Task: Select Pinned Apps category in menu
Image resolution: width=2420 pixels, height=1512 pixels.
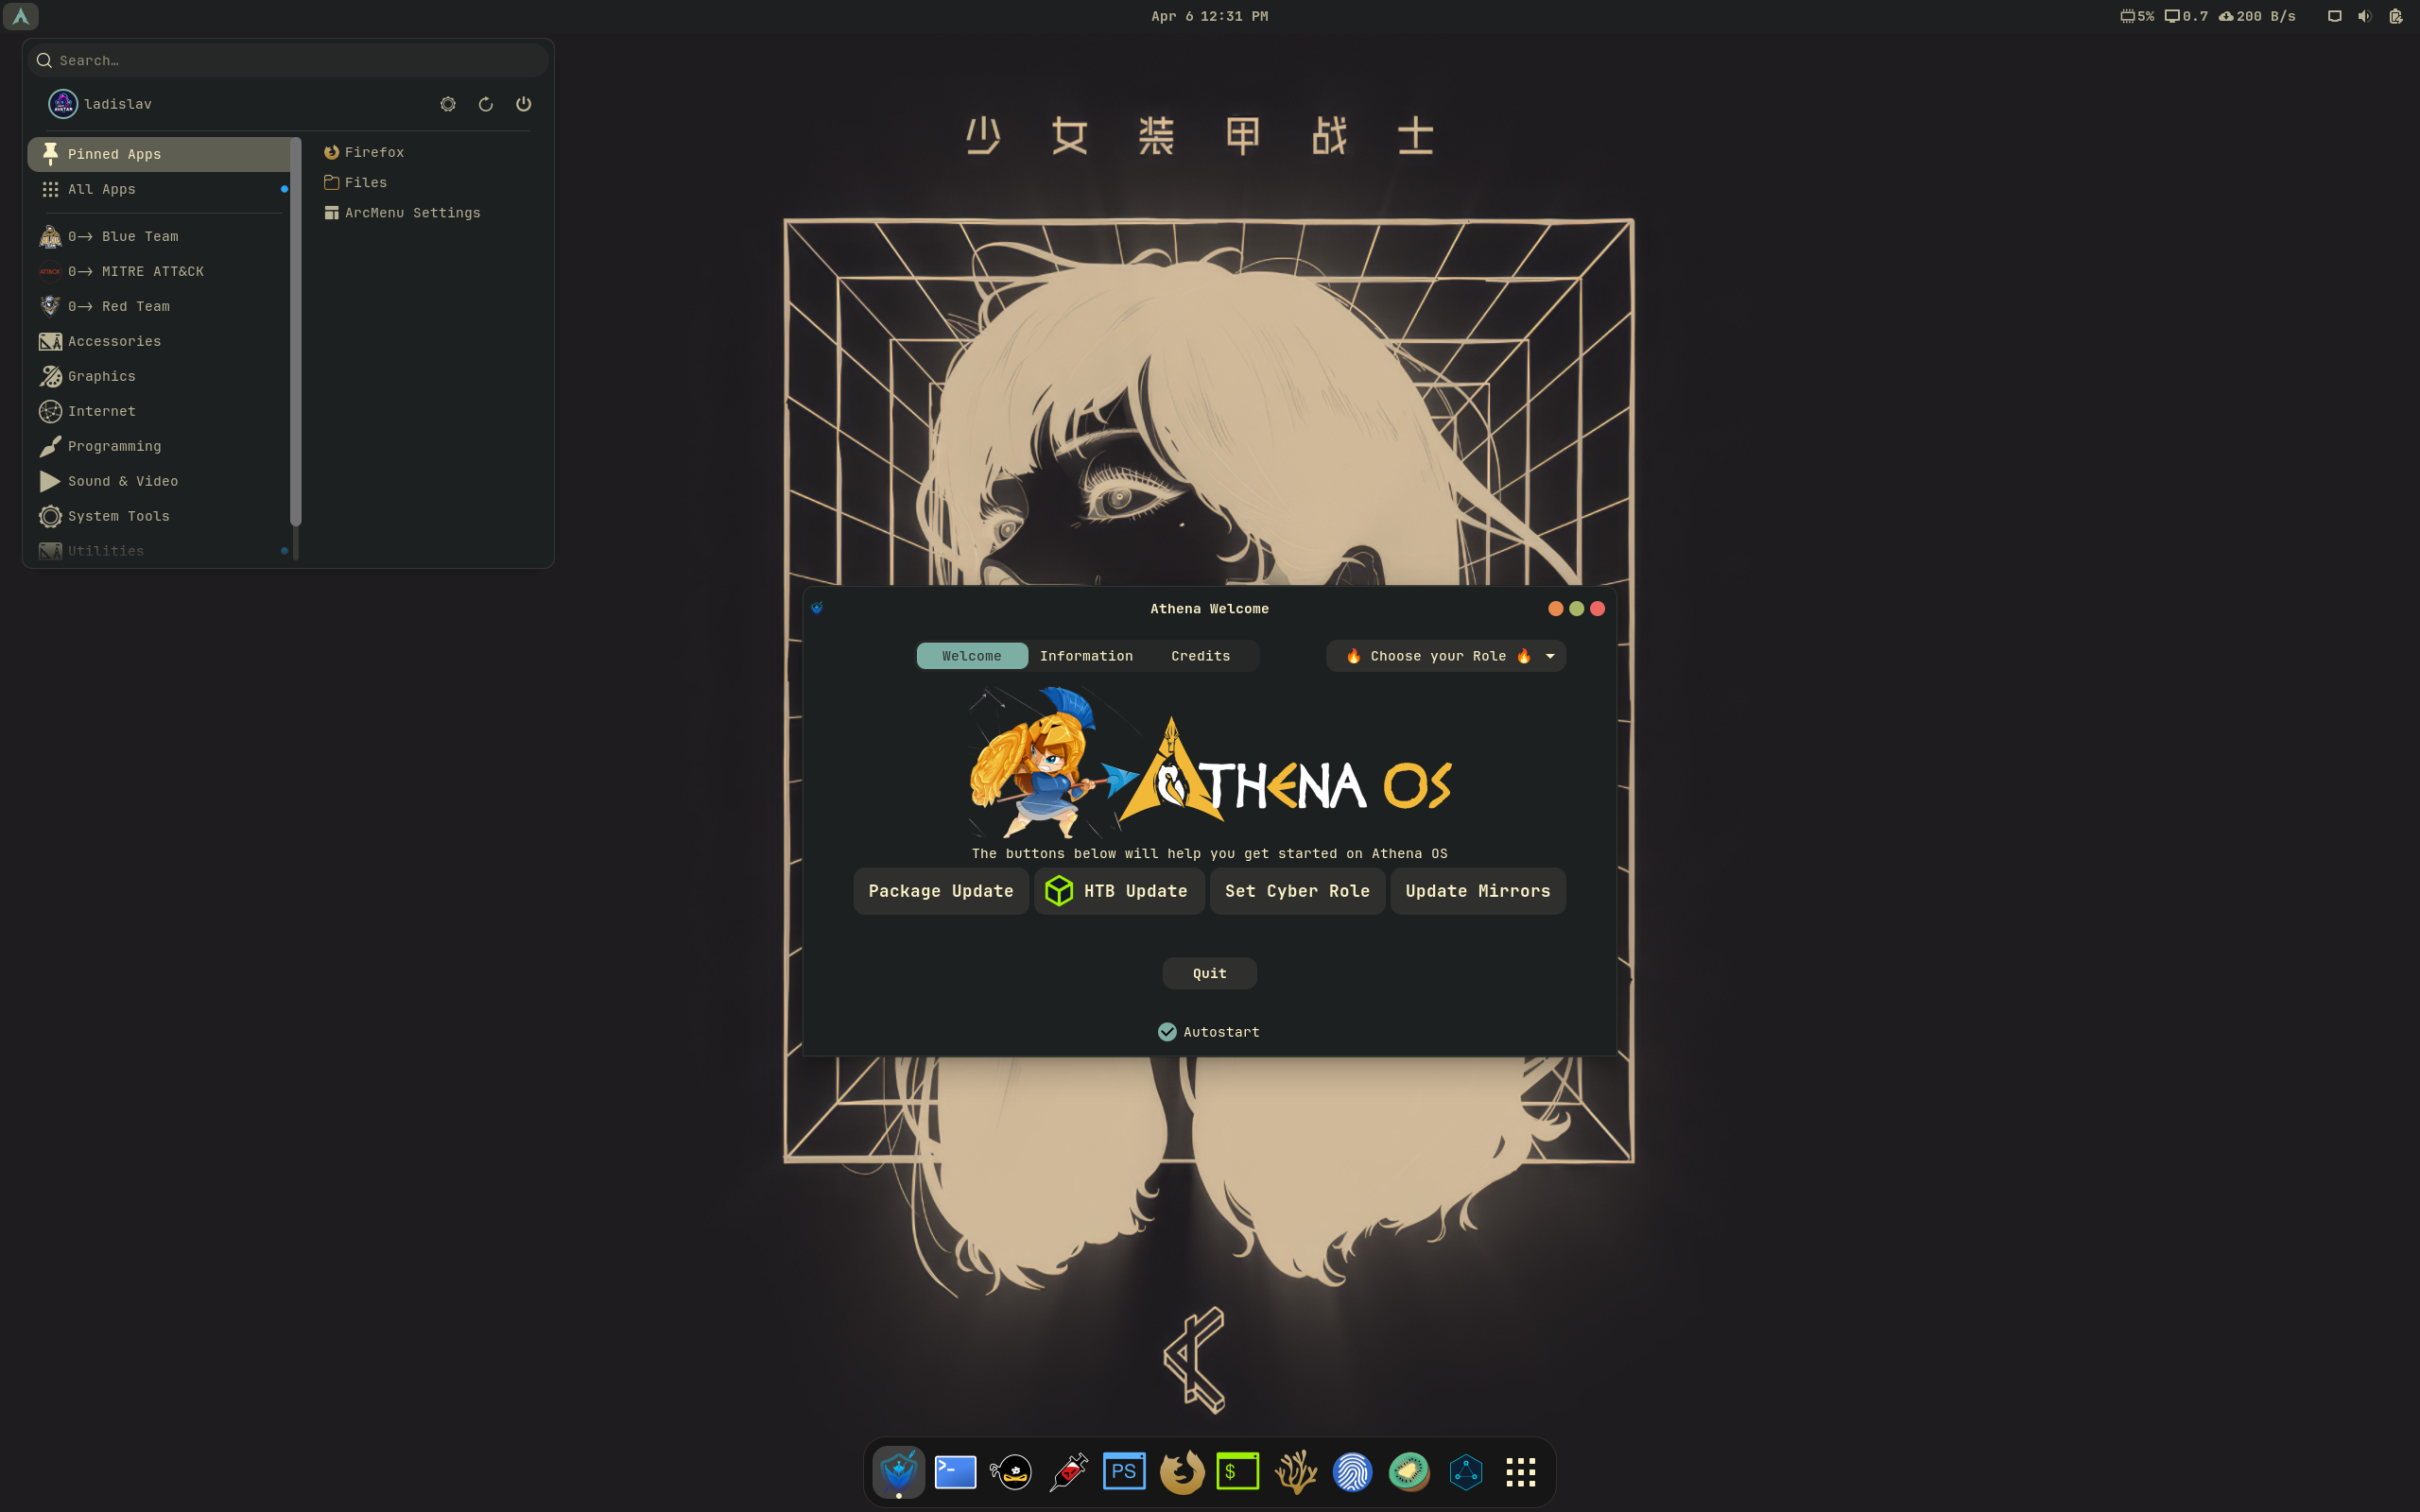Action: pyautogui.click(x=158, y=154)
